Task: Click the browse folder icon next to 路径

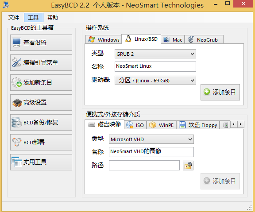Action: click(188, 166)
